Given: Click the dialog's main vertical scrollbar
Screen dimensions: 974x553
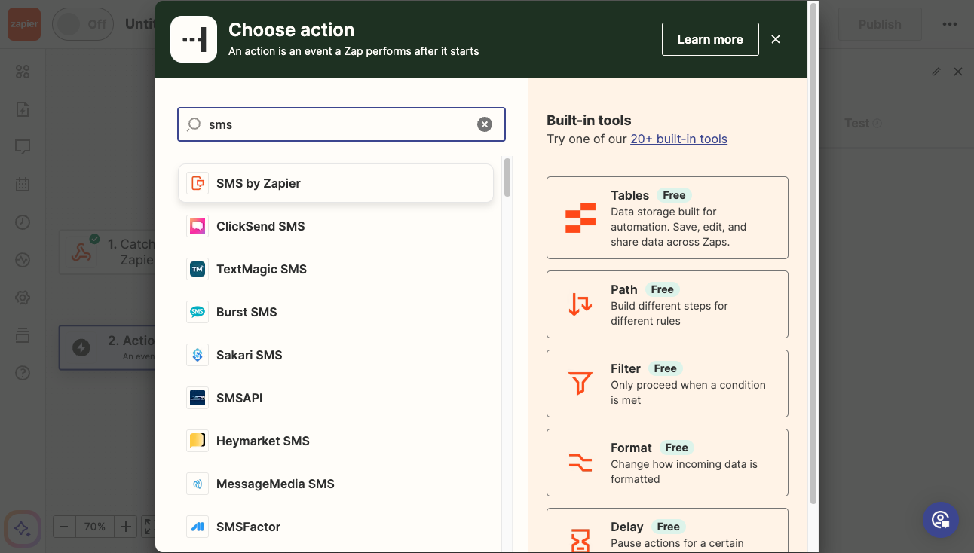Looking at the screenshot, I should click(x=813, y=252).
